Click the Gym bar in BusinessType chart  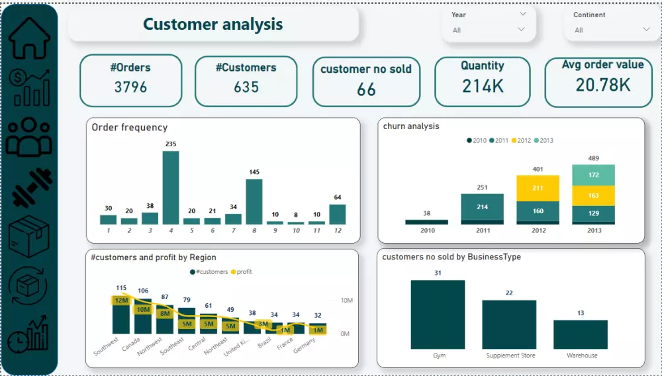point(438,314)
